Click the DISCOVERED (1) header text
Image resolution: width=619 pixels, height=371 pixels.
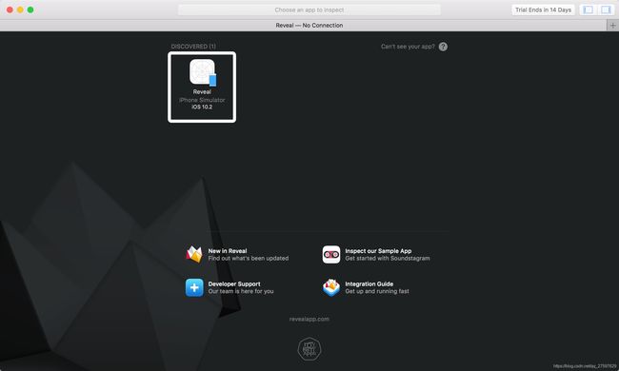193,47
